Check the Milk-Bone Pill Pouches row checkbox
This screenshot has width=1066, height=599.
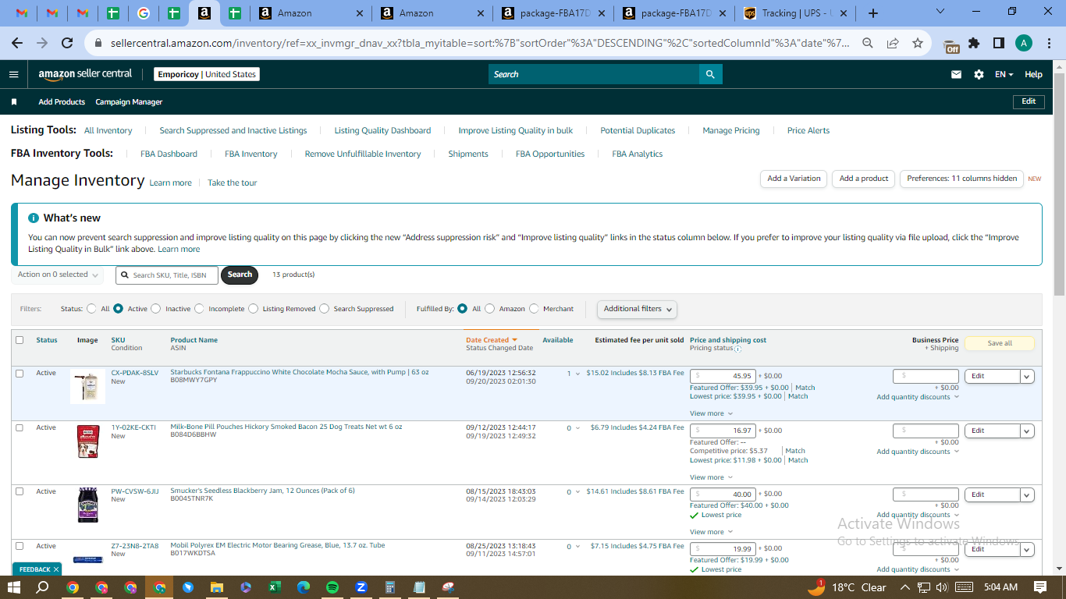click(x=20, y=427)
